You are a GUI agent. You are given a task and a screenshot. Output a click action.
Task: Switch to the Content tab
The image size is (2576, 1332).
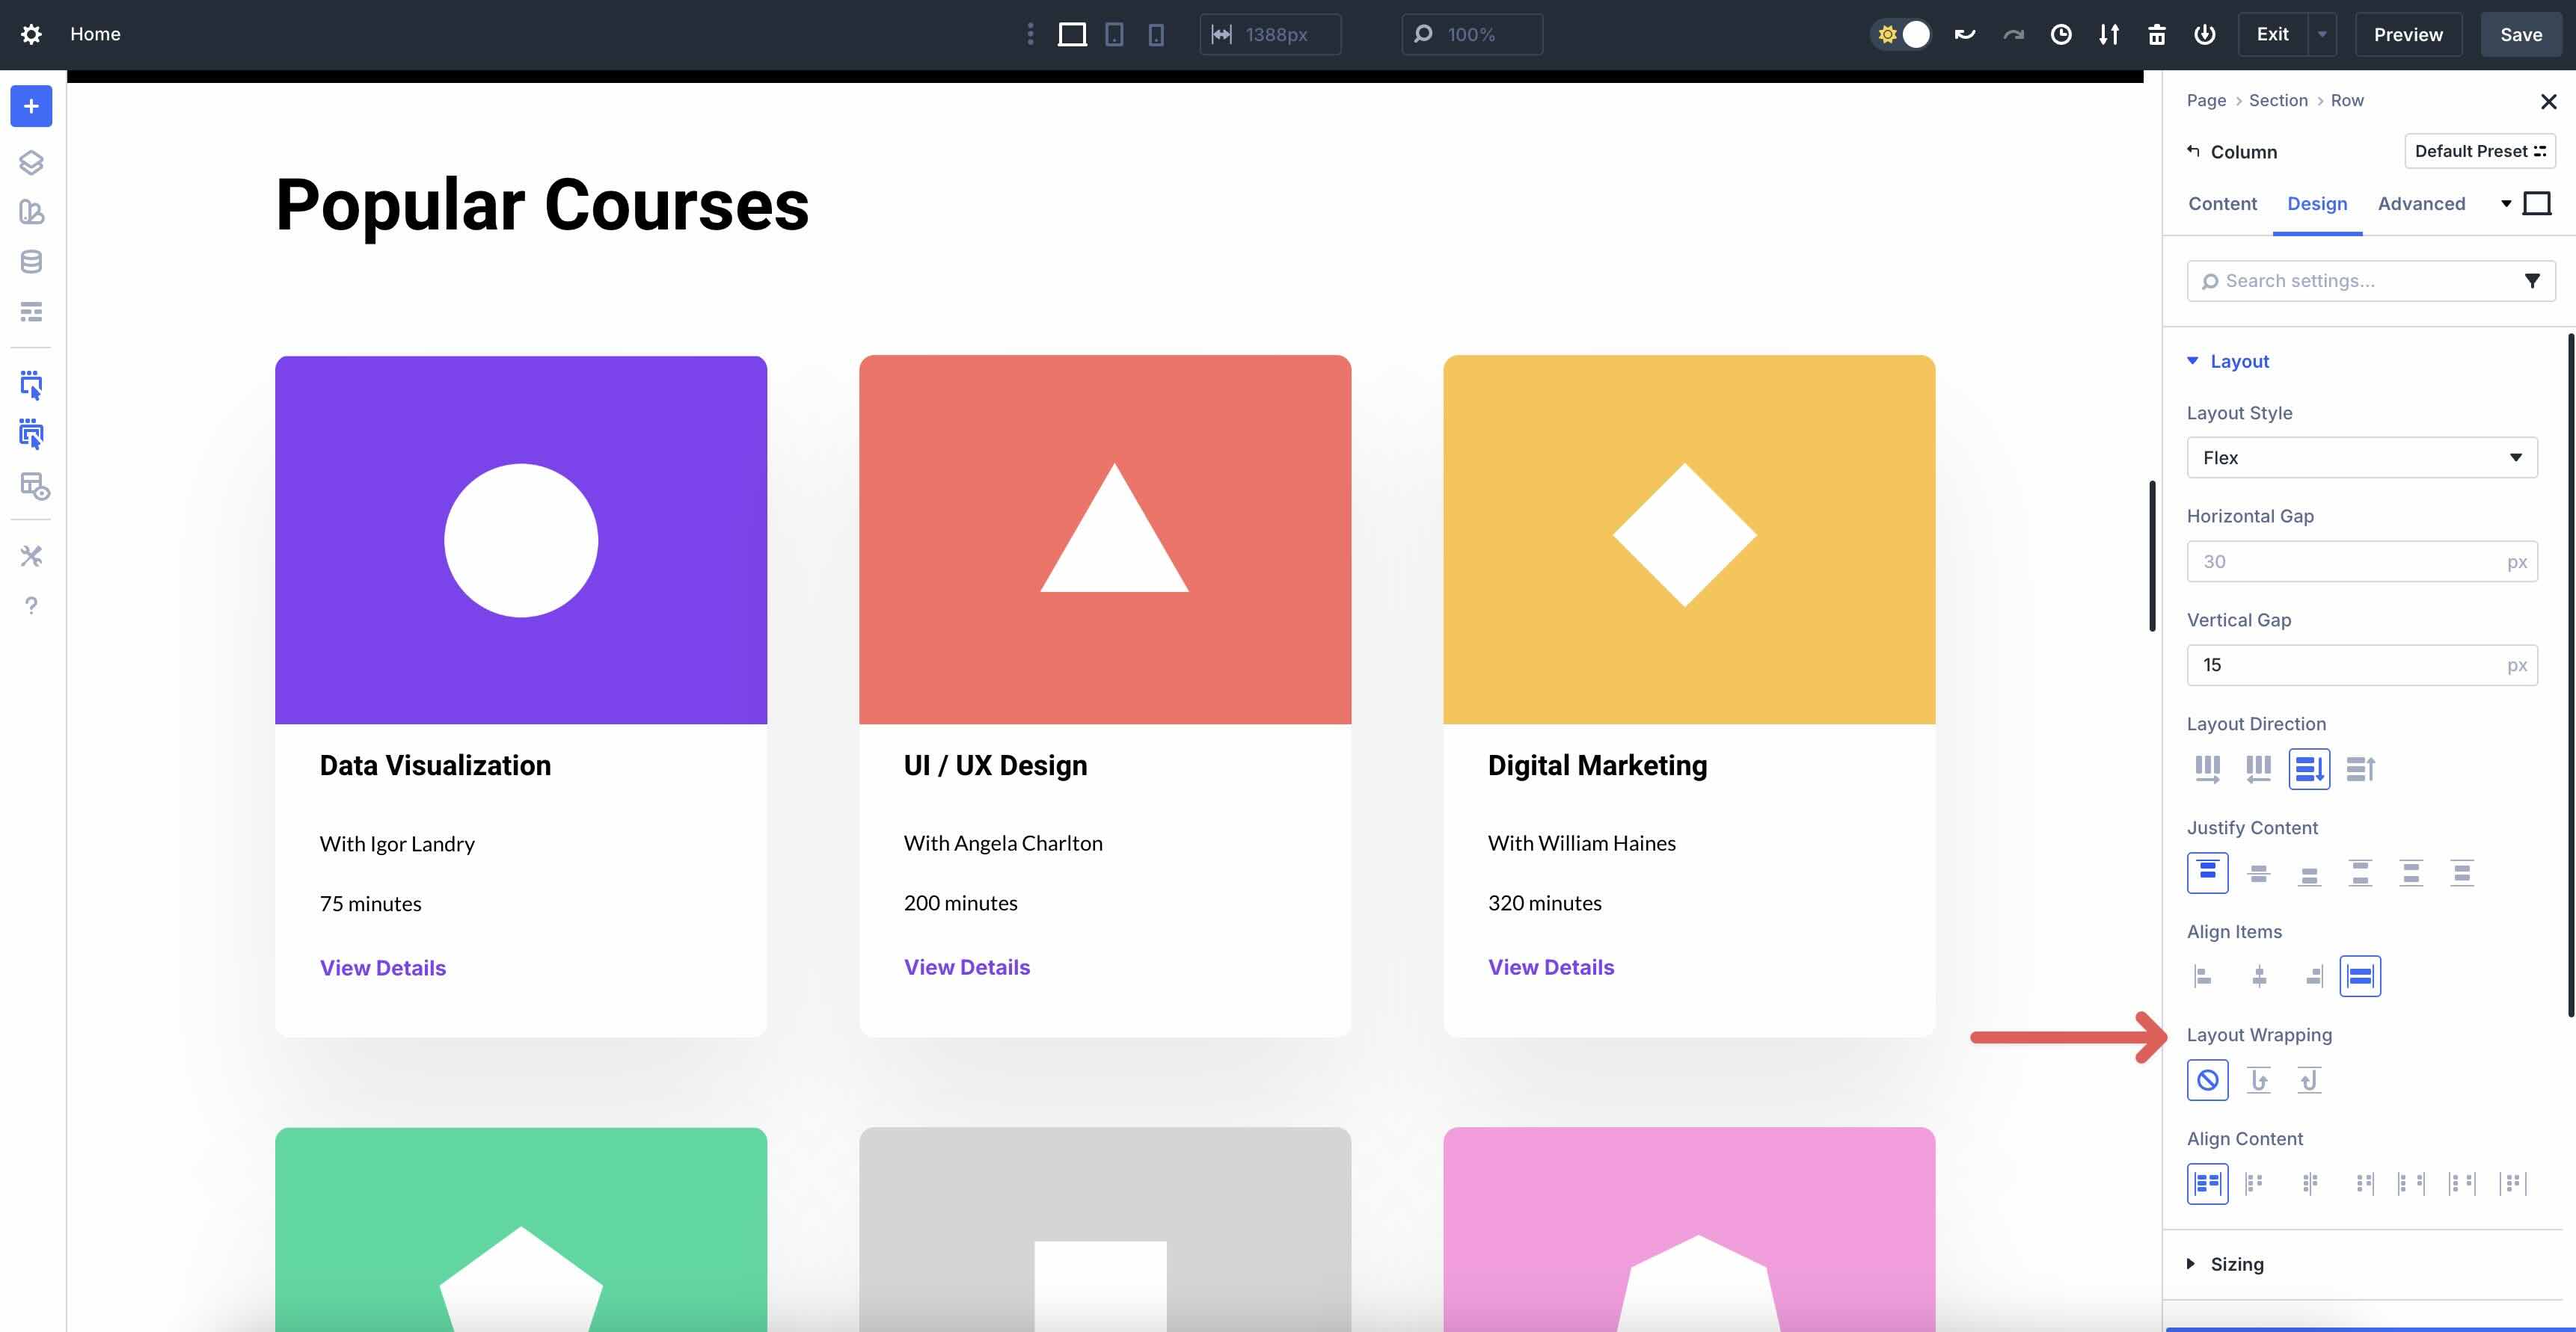pos(2222,204)
